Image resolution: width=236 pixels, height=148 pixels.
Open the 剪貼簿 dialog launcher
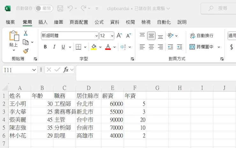click(35, 59)
